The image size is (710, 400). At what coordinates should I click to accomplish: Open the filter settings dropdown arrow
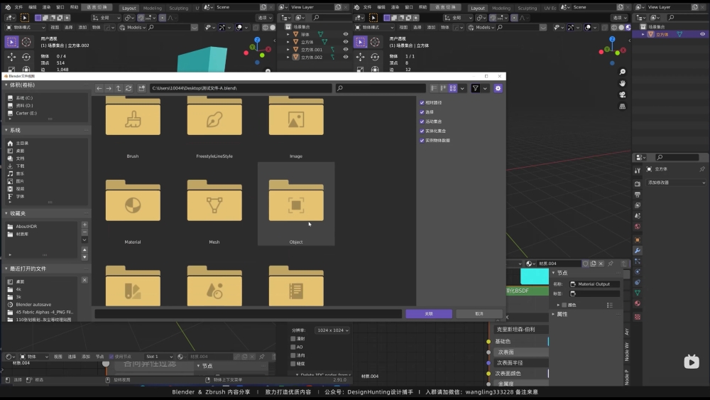(x=485, y=88)
